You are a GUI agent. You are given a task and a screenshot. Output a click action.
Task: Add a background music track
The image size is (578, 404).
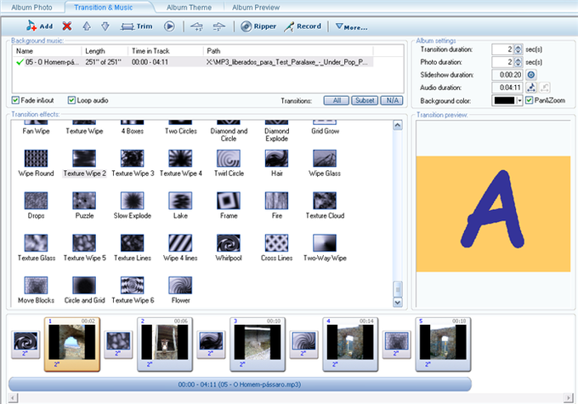tap(39, 26)
